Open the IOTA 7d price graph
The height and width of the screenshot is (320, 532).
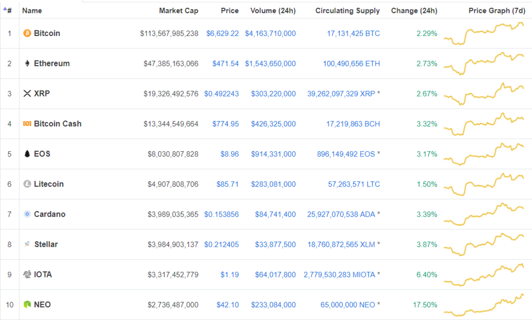tap(484, 275)
